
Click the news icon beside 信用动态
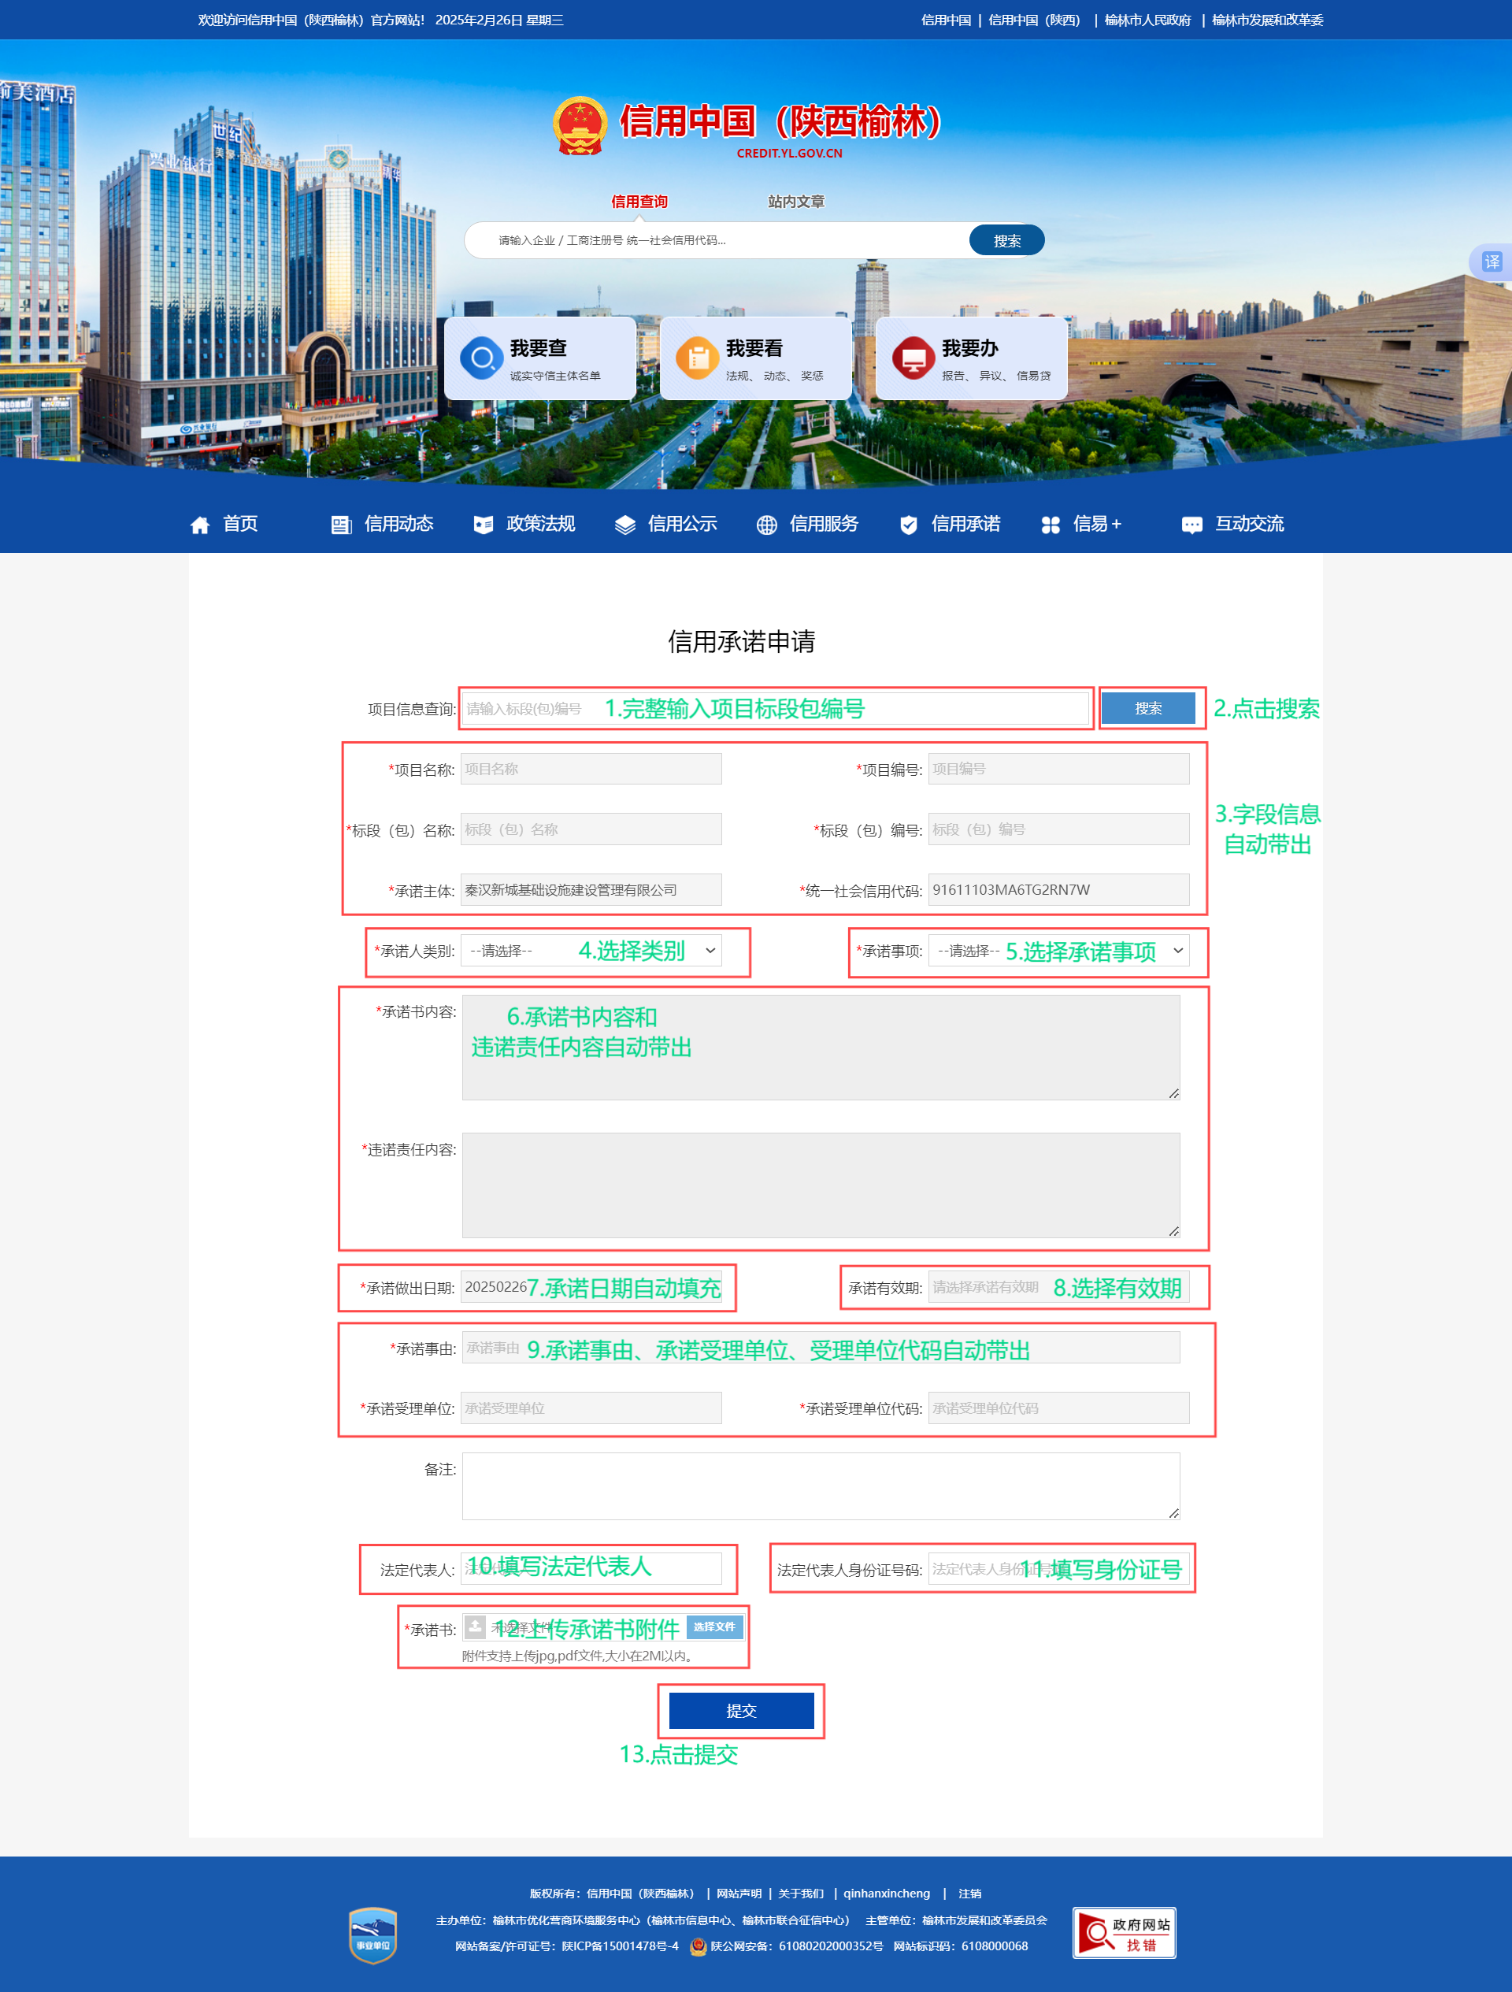point(341,525)
